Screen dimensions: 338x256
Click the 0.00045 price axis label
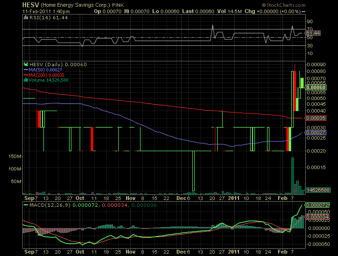(x=316, y=104)
